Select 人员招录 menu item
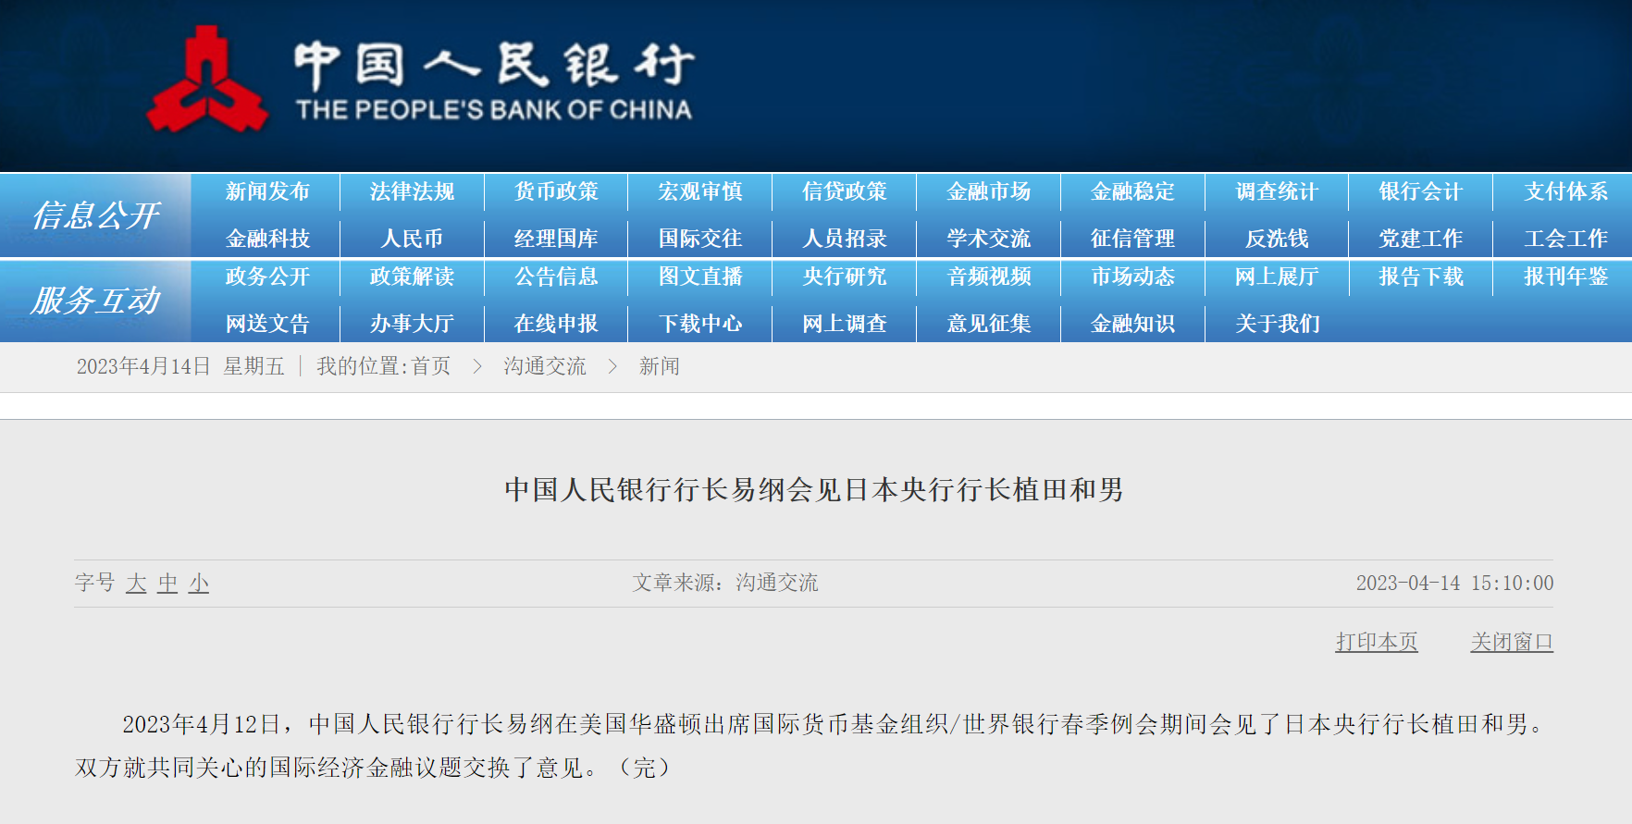This screenshot has height=824, width=1632. (x=845, y=239)
